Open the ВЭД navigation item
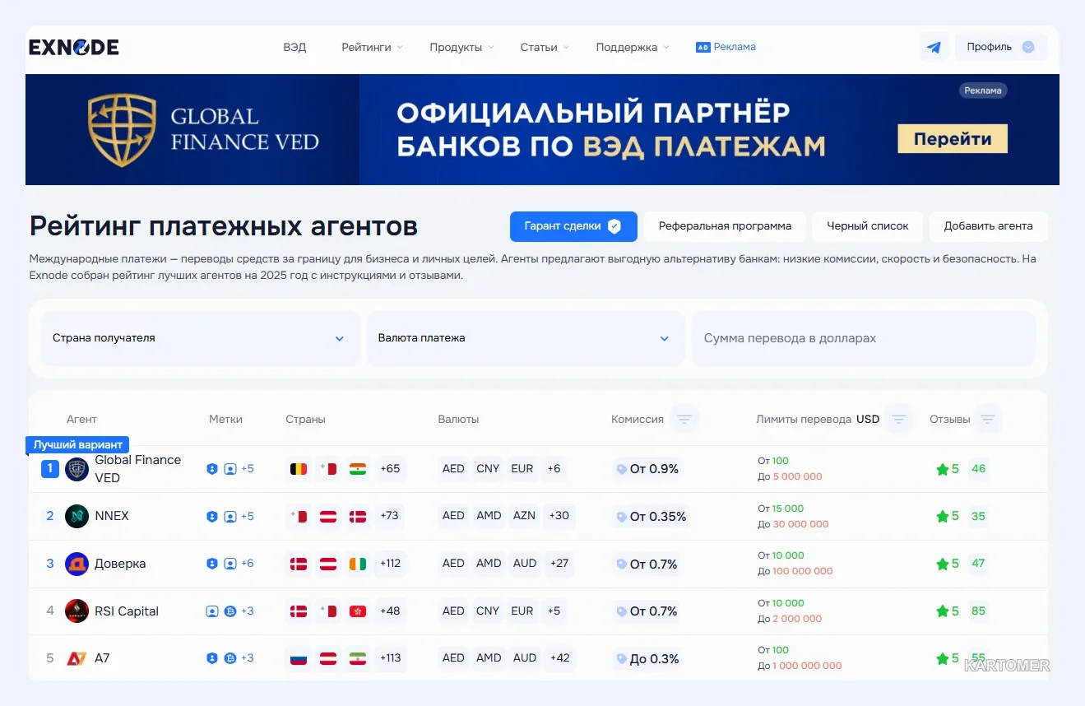Viewport: 1085px width, 706px height. 294,47
